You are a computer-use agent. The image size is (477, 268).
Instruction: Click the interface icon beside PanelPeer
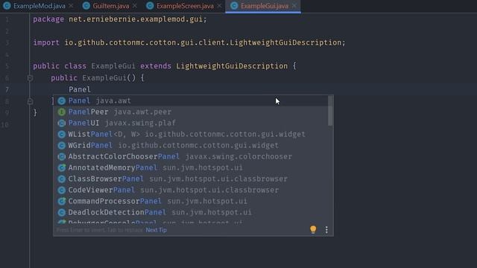pos(62,112)
